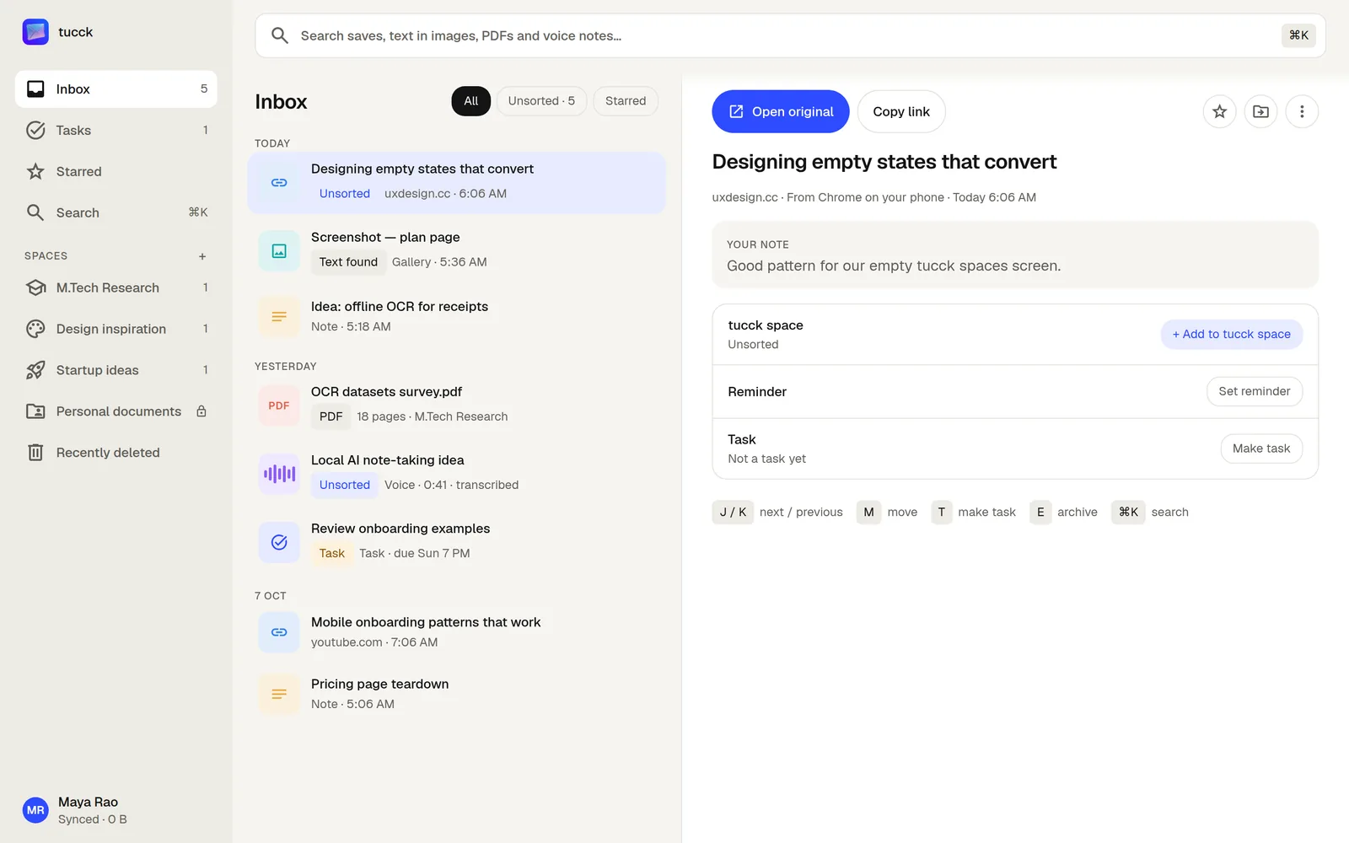Open Search in the sidebar

coord(116,213)
